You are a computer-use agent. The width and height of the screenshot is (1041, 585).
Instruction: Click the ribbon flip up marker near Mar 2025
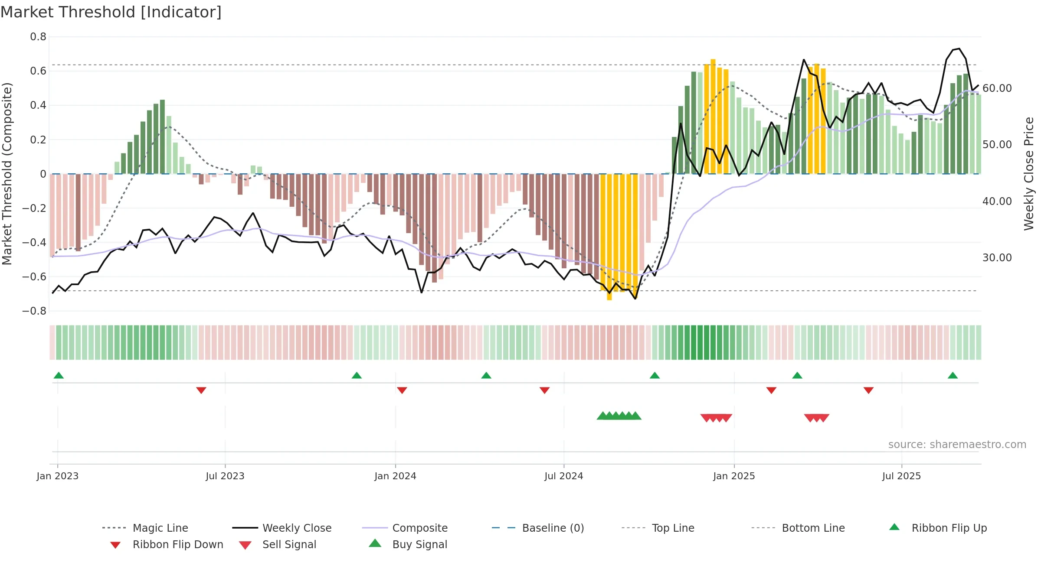[x=797, y=375]
